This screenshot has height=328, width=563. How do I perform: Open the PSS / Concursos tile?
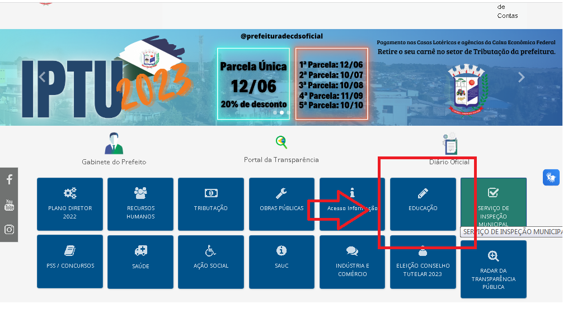tap(70, 262)
